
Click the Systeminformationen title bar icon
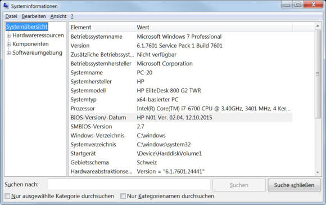point(6,6)
